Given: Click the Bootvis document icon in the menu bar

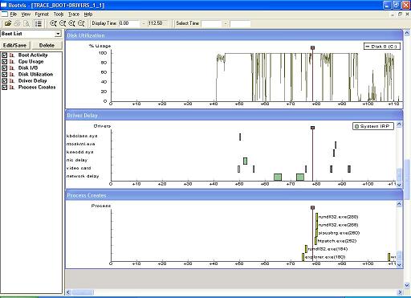Looking at the screenshot, I should [4, 14].
